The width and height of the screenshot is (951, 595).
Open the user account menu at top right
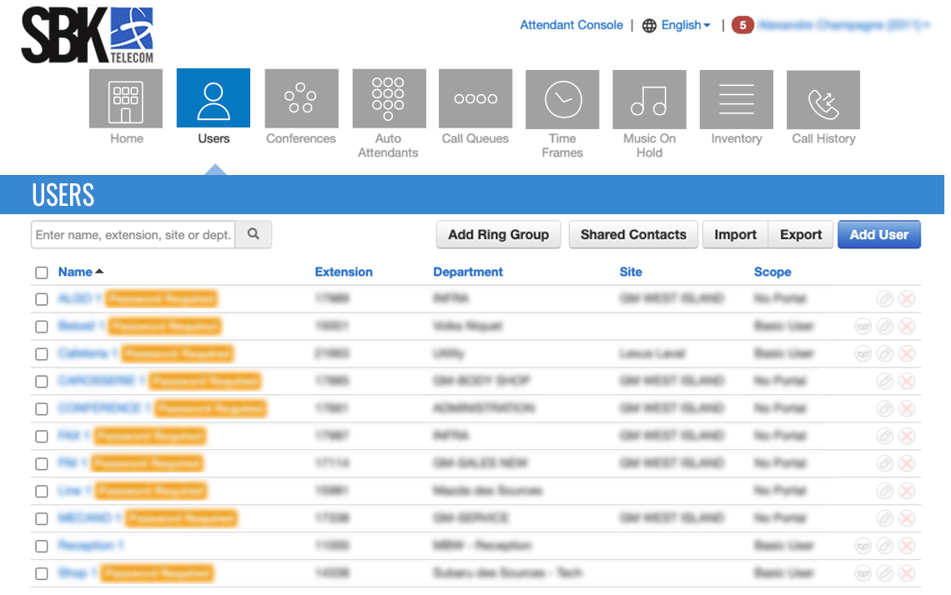[843, 25]
